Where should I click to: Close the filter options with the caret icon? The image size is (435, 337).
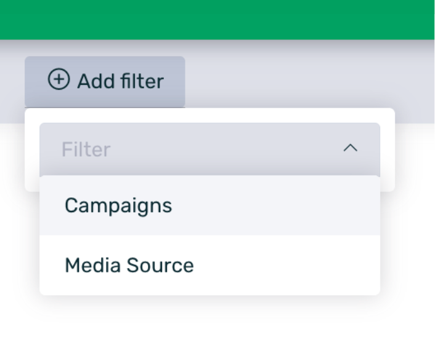(350, 148)
